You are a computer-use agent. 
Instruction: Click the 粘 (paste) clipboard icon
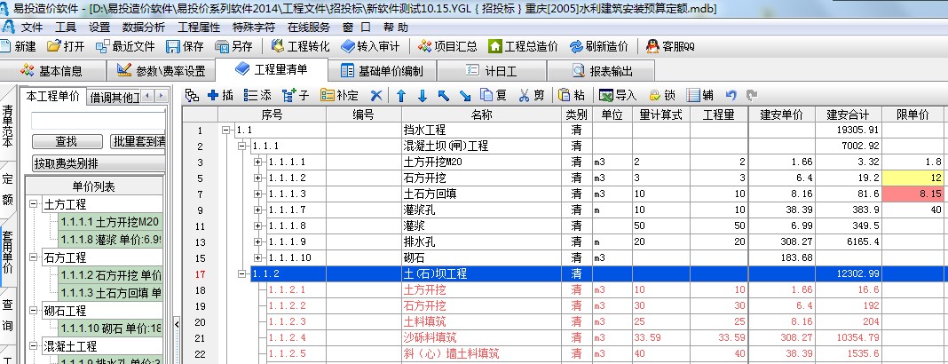(571, 95)
